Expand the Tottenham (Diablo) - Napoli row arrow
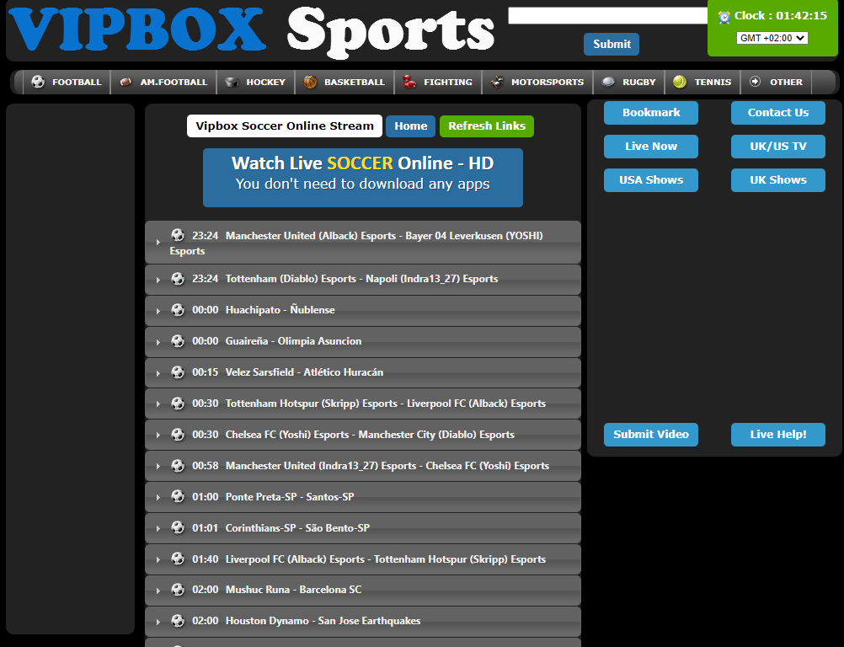The width and height of the screenshot is (844, 647). pyautogui.click(x=158, y=280)
